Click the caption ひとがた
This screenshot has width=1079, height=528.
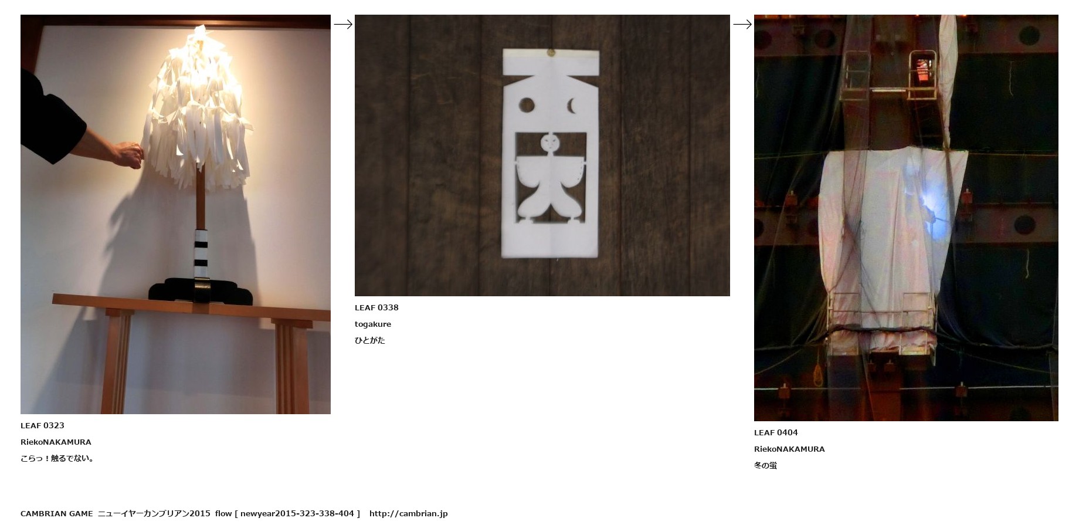click(x=370, y=340)
